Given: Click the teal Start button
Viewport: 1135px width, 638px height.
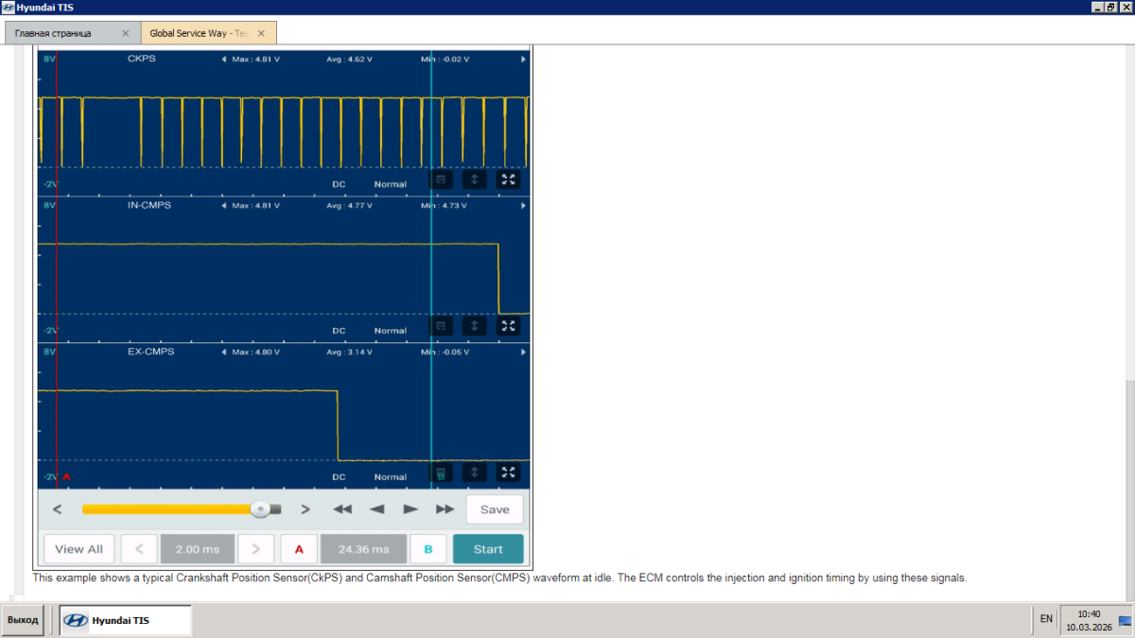Looking at the screenshot, I should [x=488, y=549].
